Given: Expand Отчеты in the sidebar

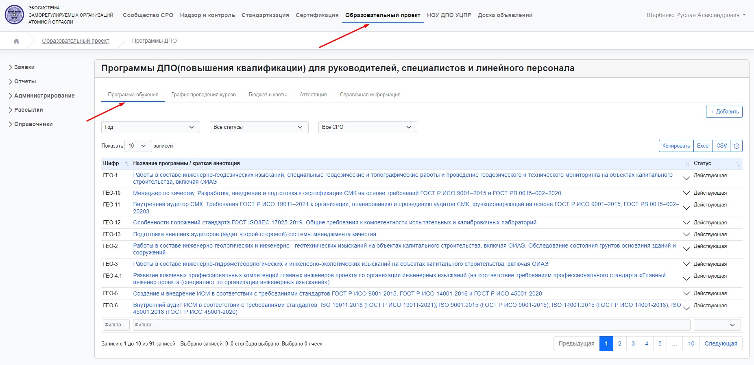Looking at the screenshot, I should pyautogui.click(x=22, y=81).
